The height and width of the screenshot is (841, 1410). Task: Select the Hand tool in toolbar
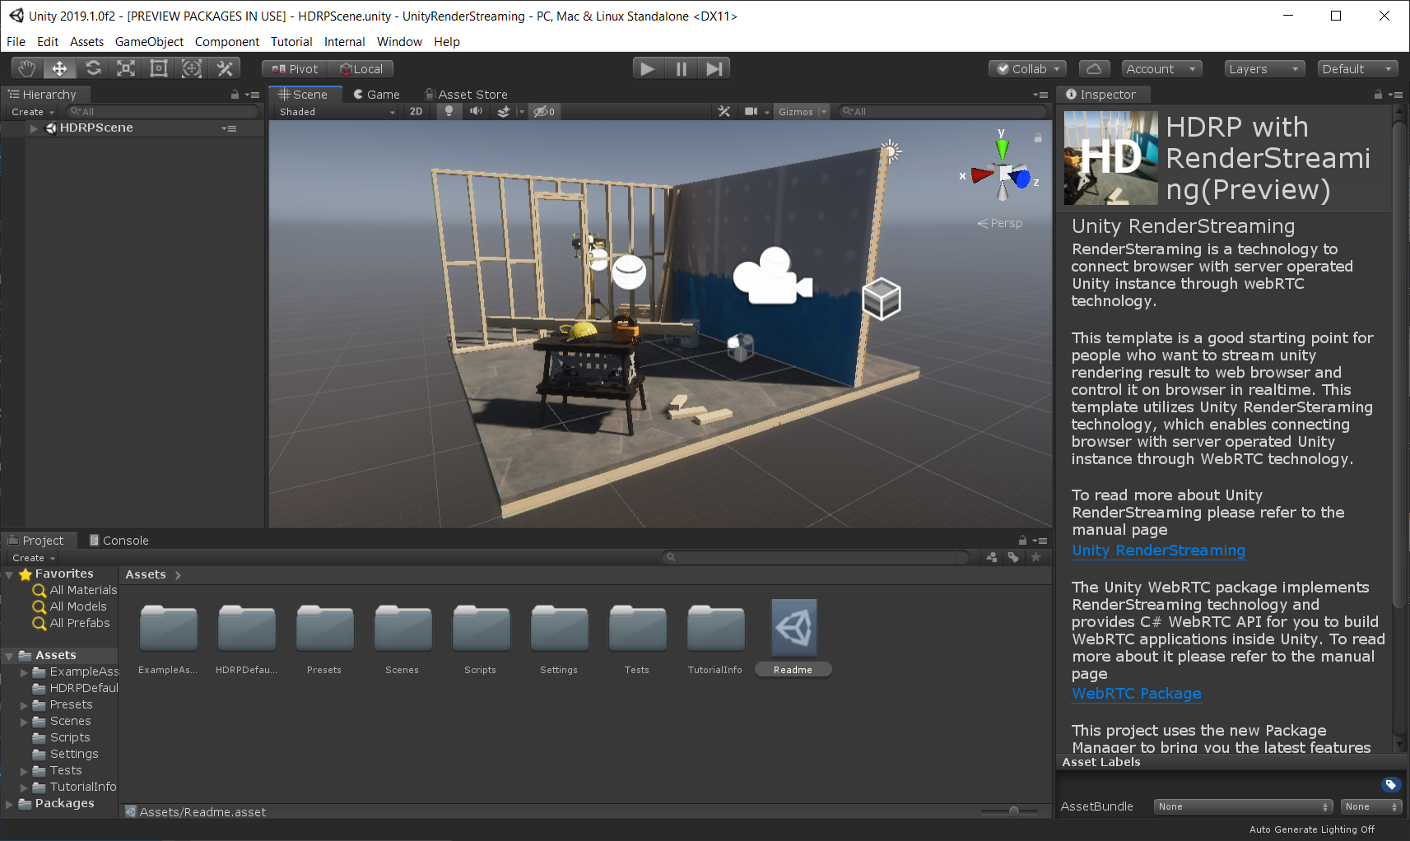pos(26,68)
